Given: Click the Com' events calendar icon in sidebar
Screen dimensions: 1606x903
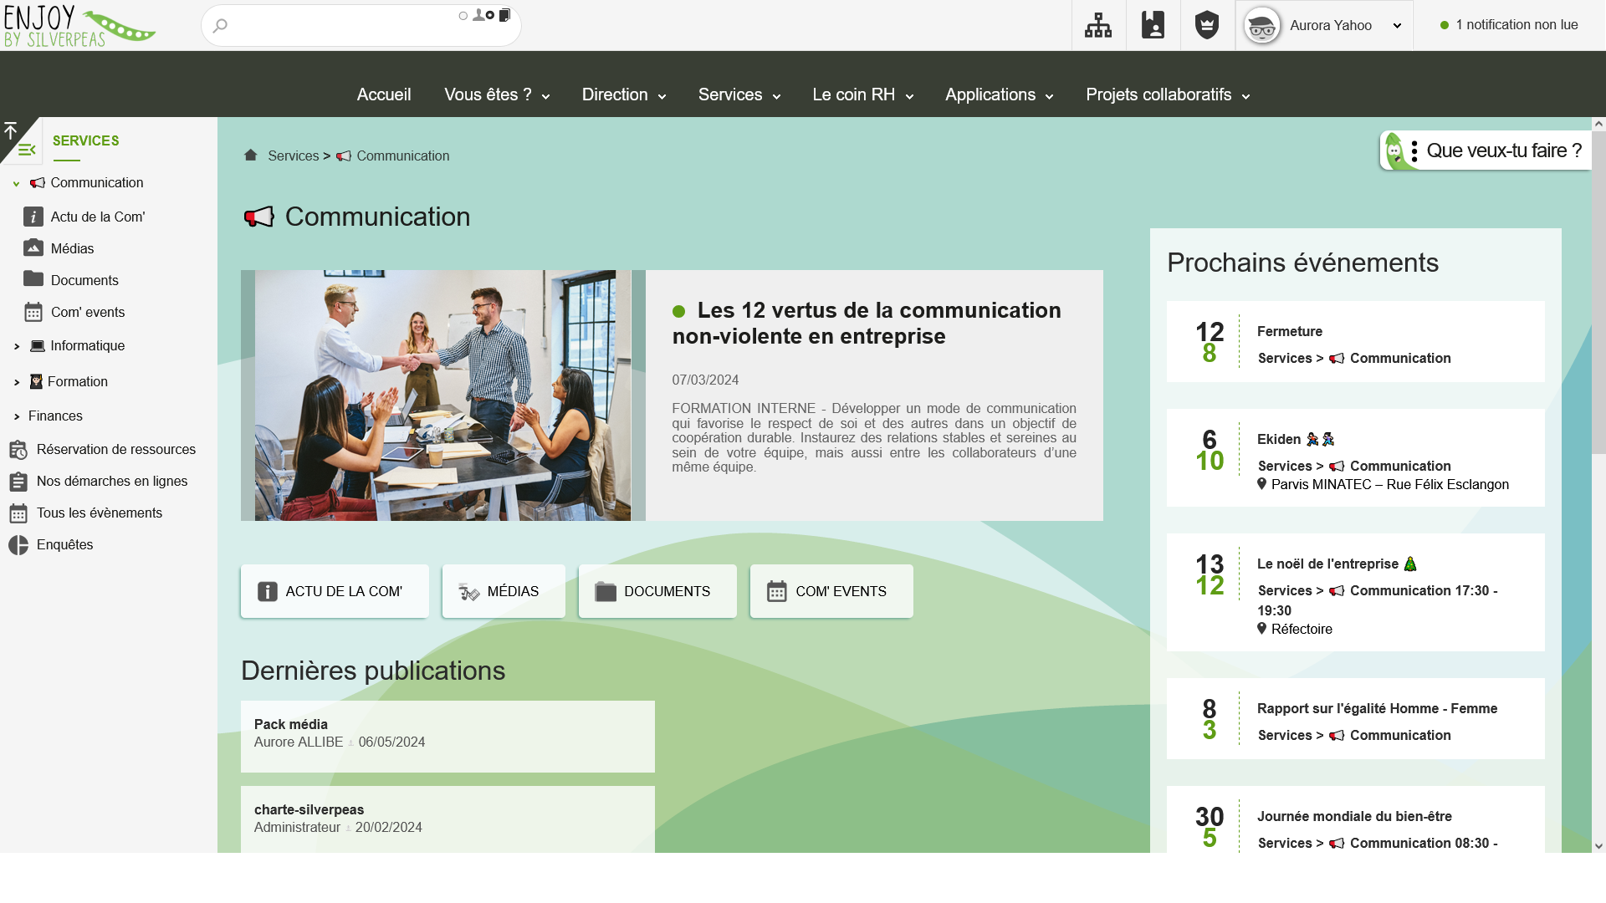Looking at the screenshot, I should click(x=33, y=312).
